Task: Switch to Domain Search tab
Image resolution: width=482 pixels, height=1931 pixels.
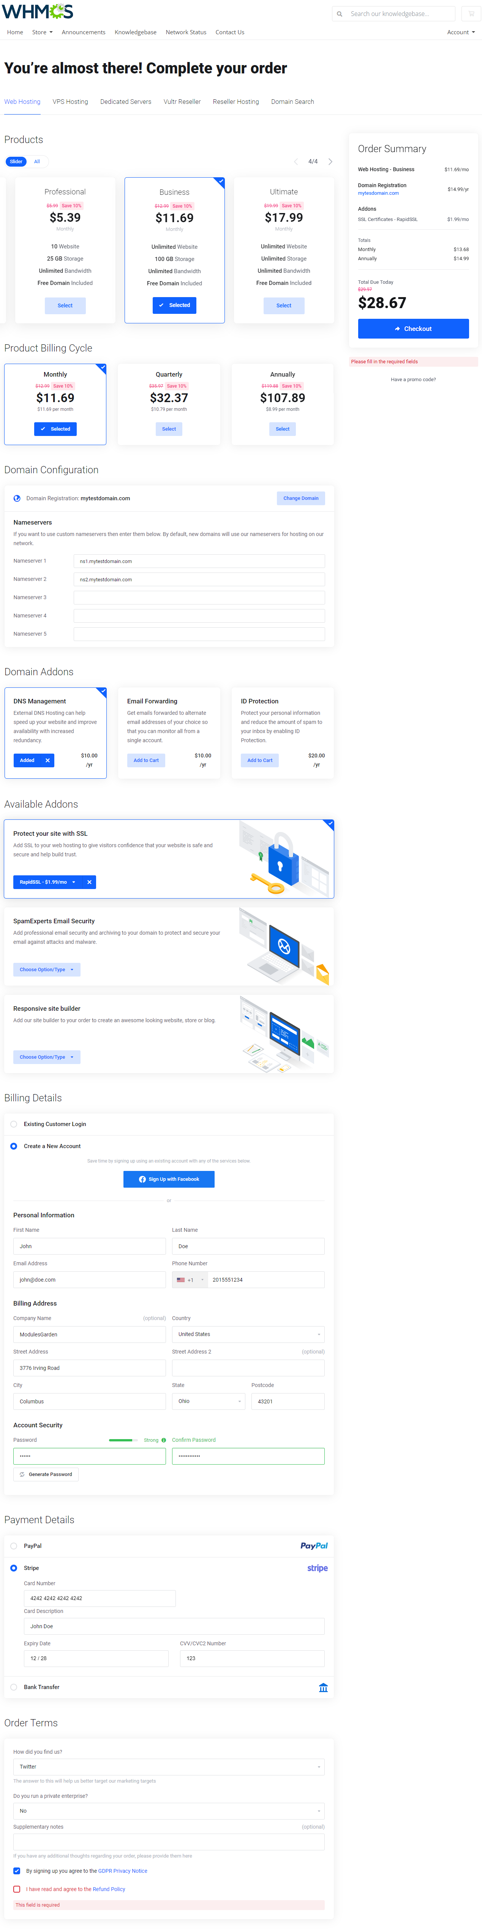Action: point(292,102)
